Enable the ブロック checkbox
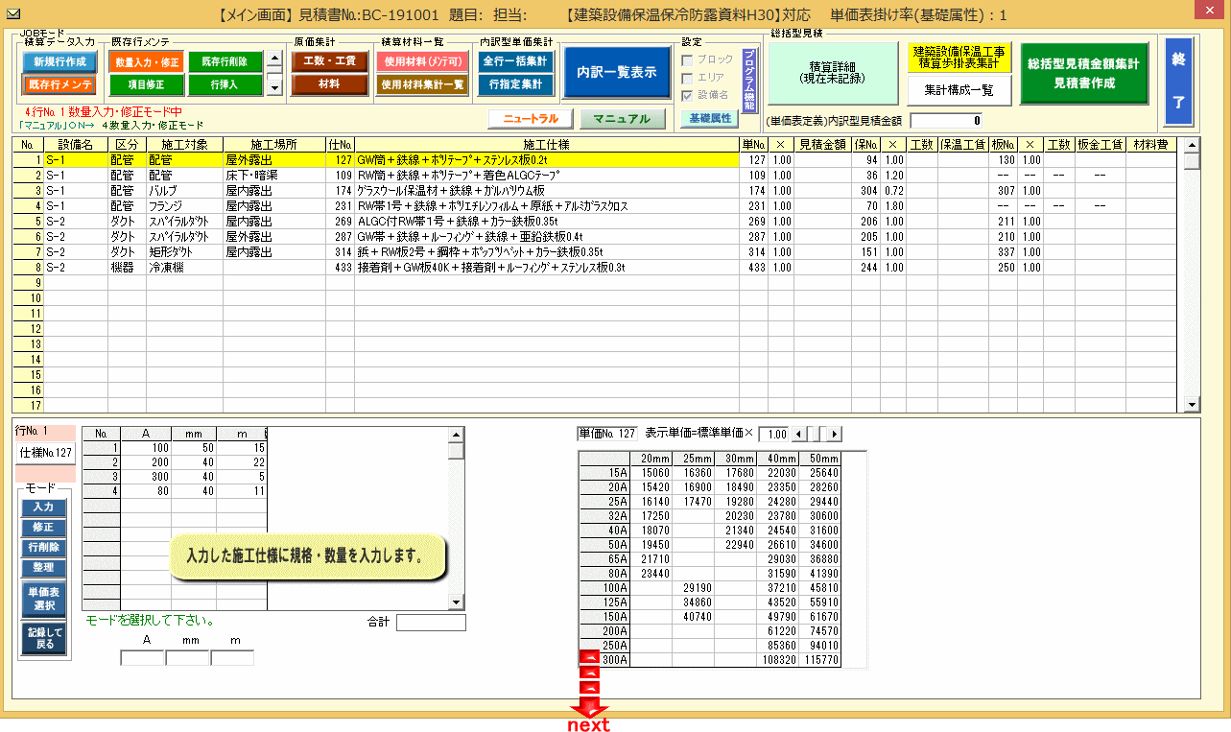This screenshot has width=1231, height=732. coord(687,59)
